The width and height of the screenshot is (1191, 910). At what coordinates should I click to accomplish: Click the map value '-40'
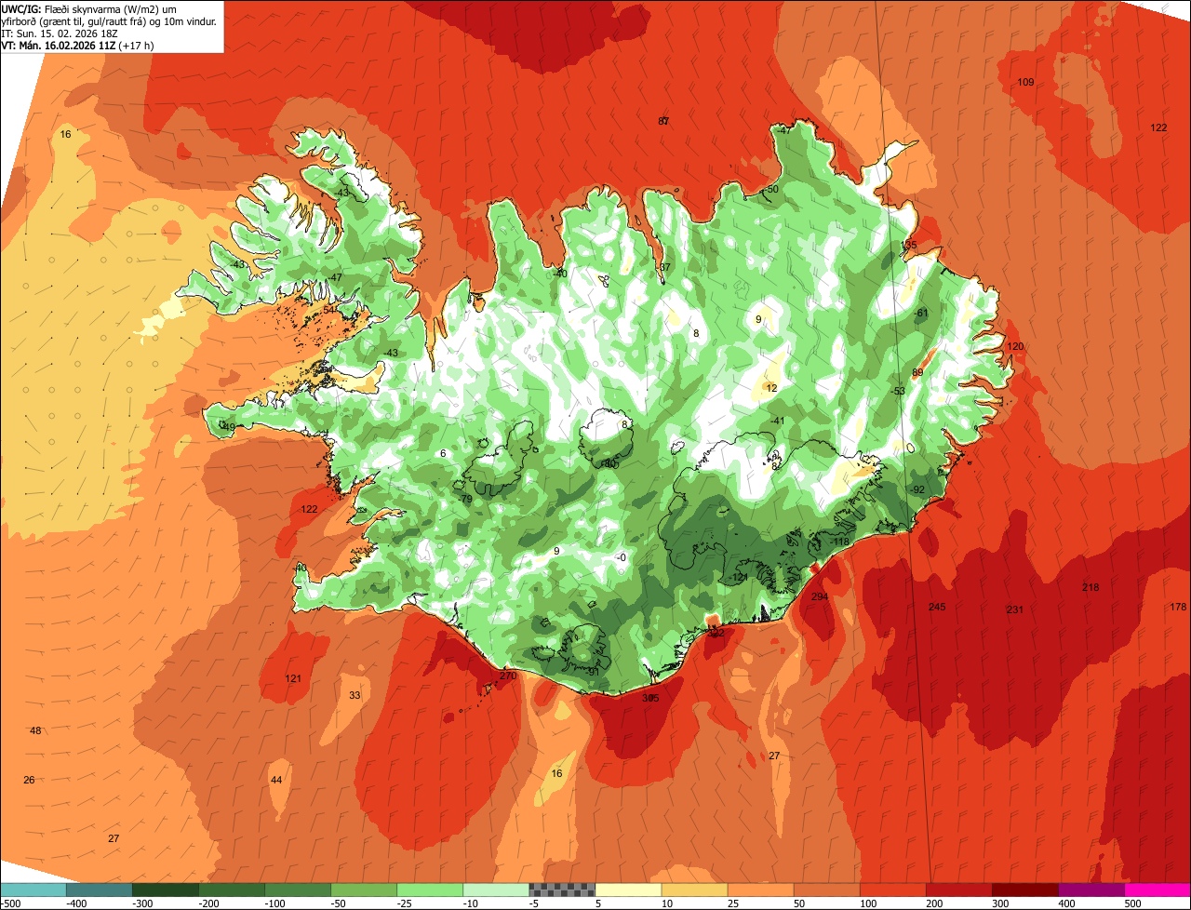click(x=559, y=274)
